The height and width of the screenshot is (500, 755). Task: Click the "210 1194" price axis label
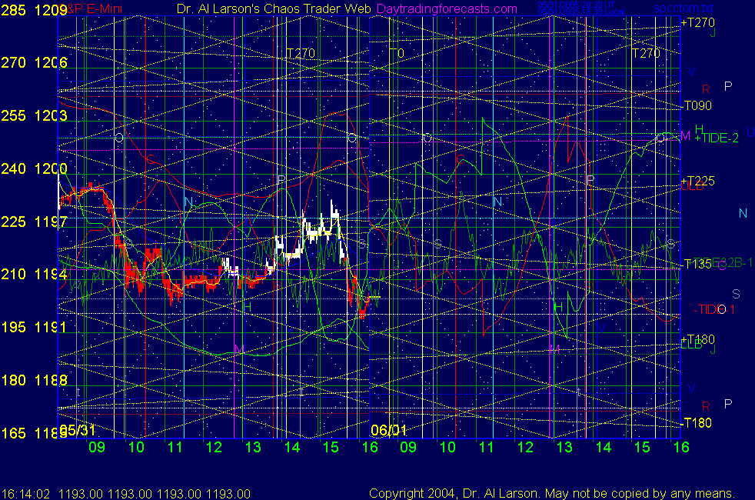[x=34, y=274]
